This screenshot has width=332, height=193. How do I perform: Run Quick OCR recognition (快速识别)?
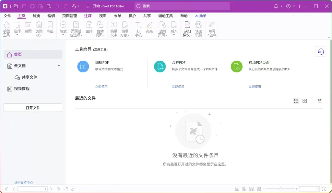[199, 29]
